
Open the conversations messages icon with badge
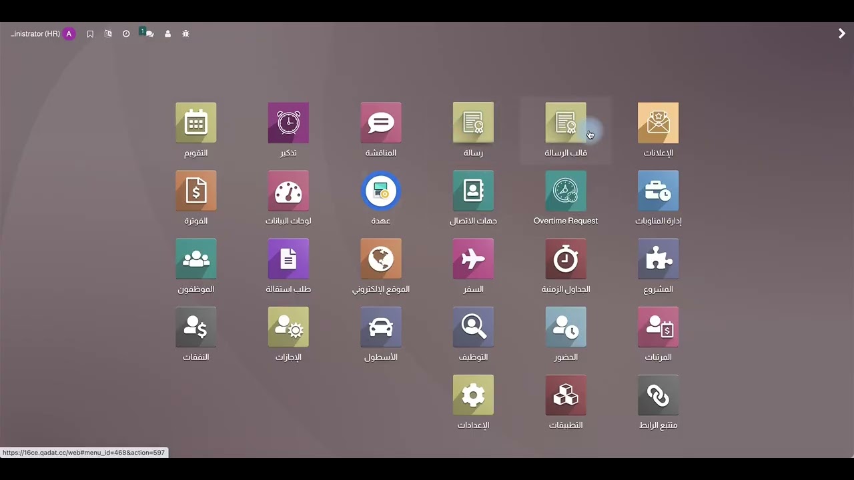(x=147, y=33)
